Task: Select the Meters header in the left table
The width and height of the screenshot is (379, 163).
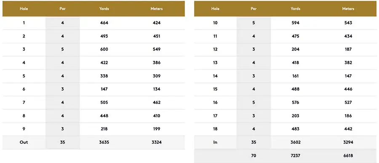Action: [x=156, y=9]
